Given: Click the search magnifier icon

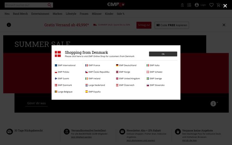Looking at the screenshot, I should (x=49, y=5).
